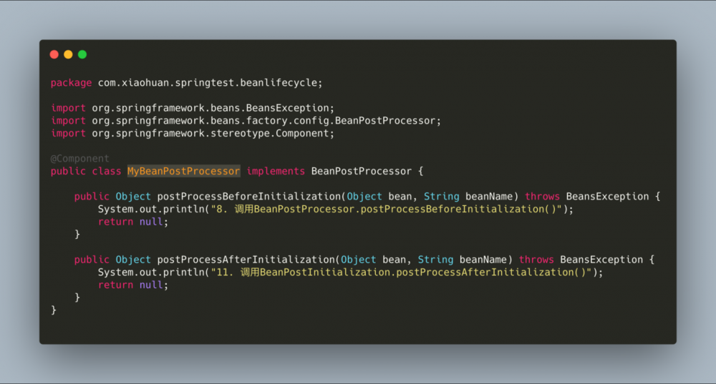716x384 pixels.
Task: Click return null in the BeforeInitialization method
Action: (133, 222)
